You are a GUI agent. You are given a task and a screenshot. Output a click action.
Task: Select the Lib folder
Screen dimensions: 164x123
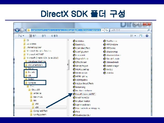tap(28, 76)
